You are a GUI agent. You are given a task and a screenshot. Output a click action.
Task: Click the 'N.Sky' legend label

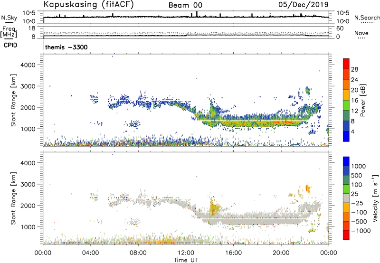(9, 18)
